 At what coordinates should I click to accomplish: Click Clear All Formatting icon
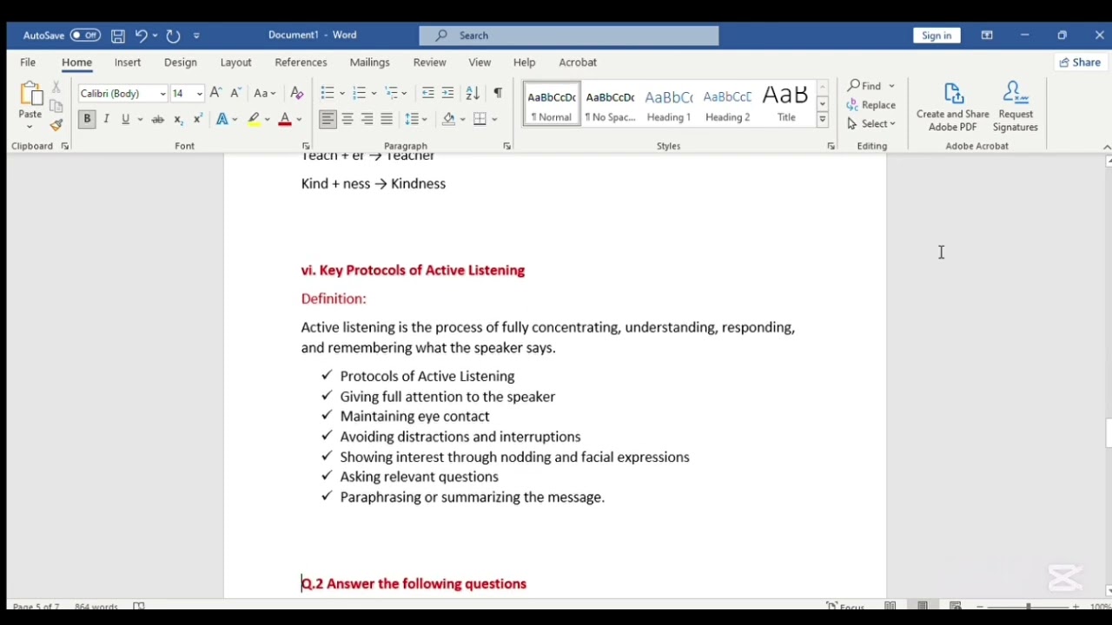point(297,93)
